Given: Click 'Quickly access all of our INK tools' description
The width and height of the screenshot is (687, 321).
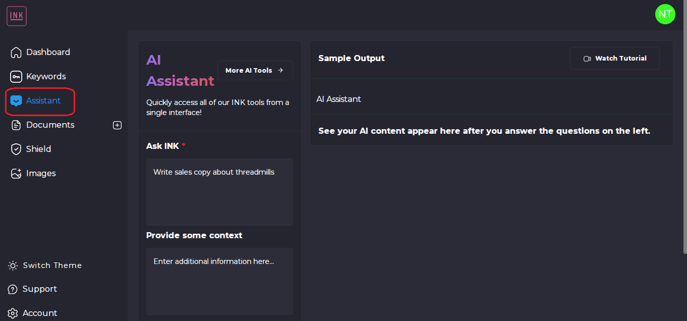Looking at the screenshot, I should (x=218, y=108).
